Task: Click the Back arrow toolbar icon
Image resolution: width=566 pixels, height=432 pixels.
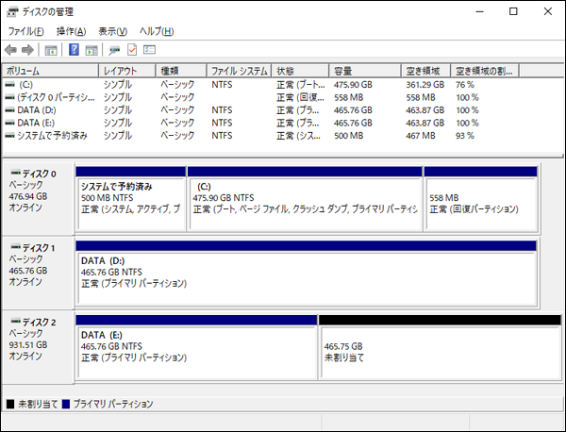Action: click(x=10, y=50)
